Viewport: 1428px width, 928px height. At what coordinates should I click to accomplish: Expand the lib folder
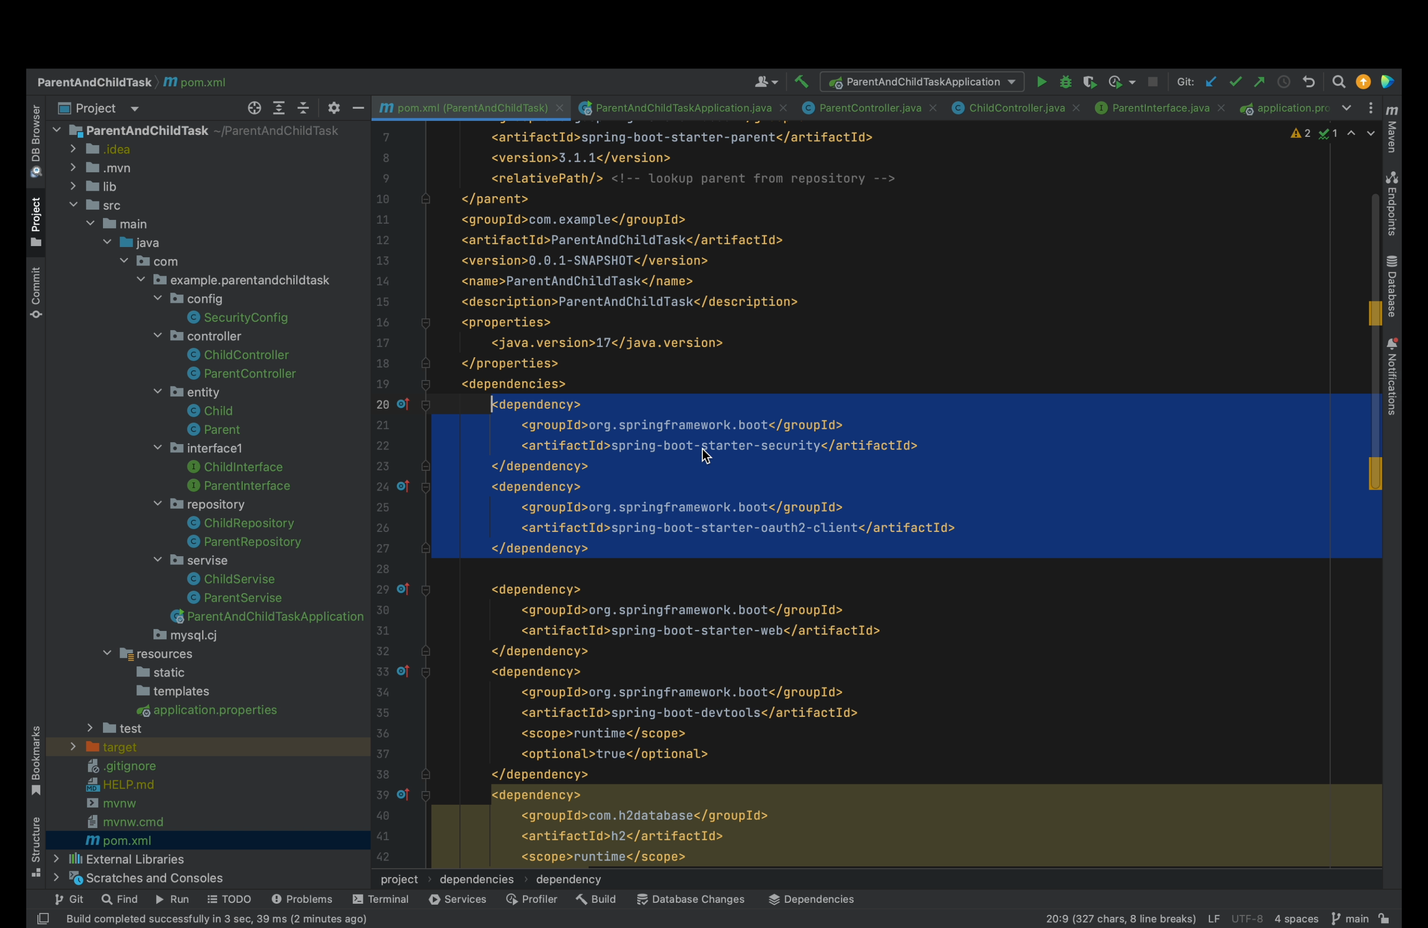point(72,186)
